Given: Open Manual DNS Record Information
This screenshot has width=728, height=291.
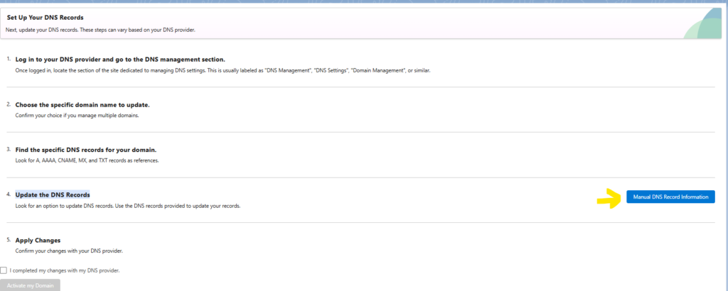Looking at the screenshot, I should tap(670, 197).
